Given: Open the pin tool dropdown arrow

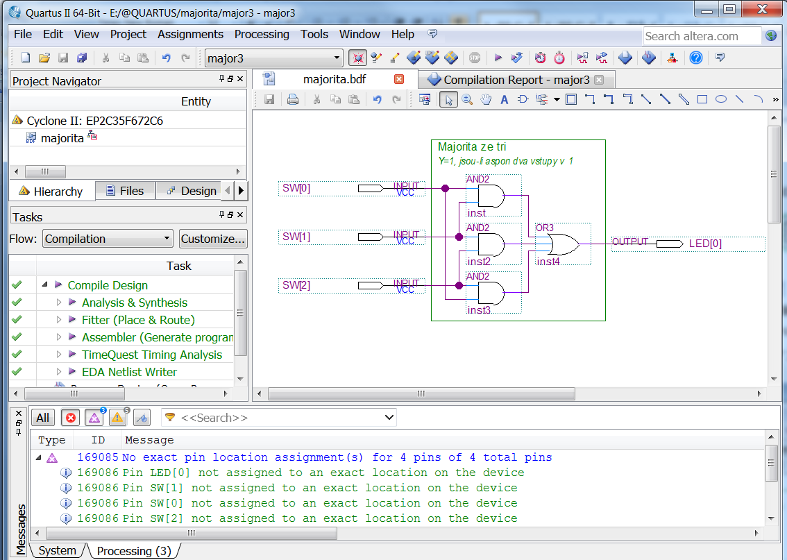Looking at the screenshot, I should point(557,99).
